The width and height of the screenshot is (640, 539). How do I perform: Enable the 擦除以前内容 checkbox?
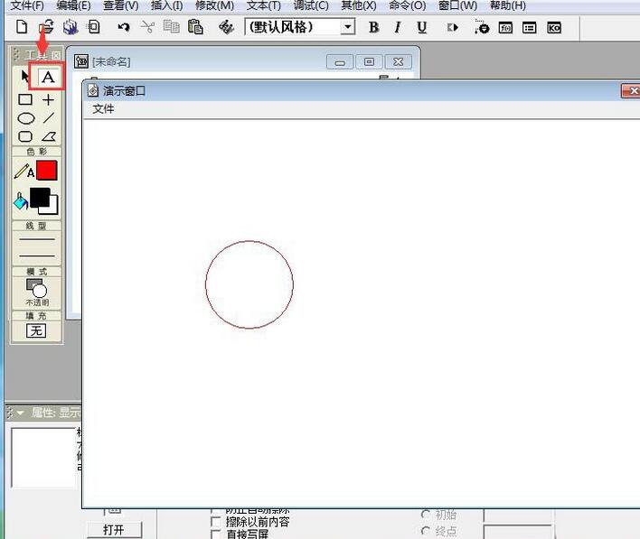click(215, 522)
